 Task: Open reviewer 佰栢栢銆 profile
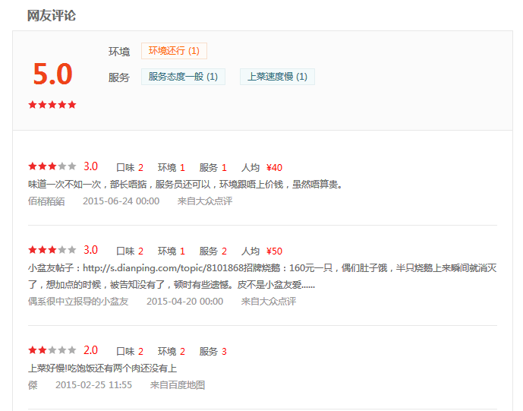click(46, 201)
